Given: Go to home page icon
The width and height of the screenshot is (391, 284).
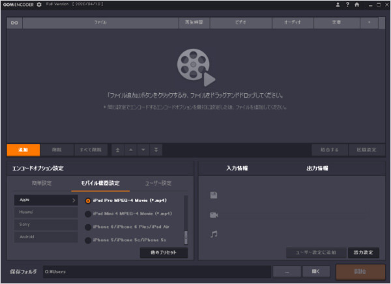Looking at the screenshot, I should (357, 5).
